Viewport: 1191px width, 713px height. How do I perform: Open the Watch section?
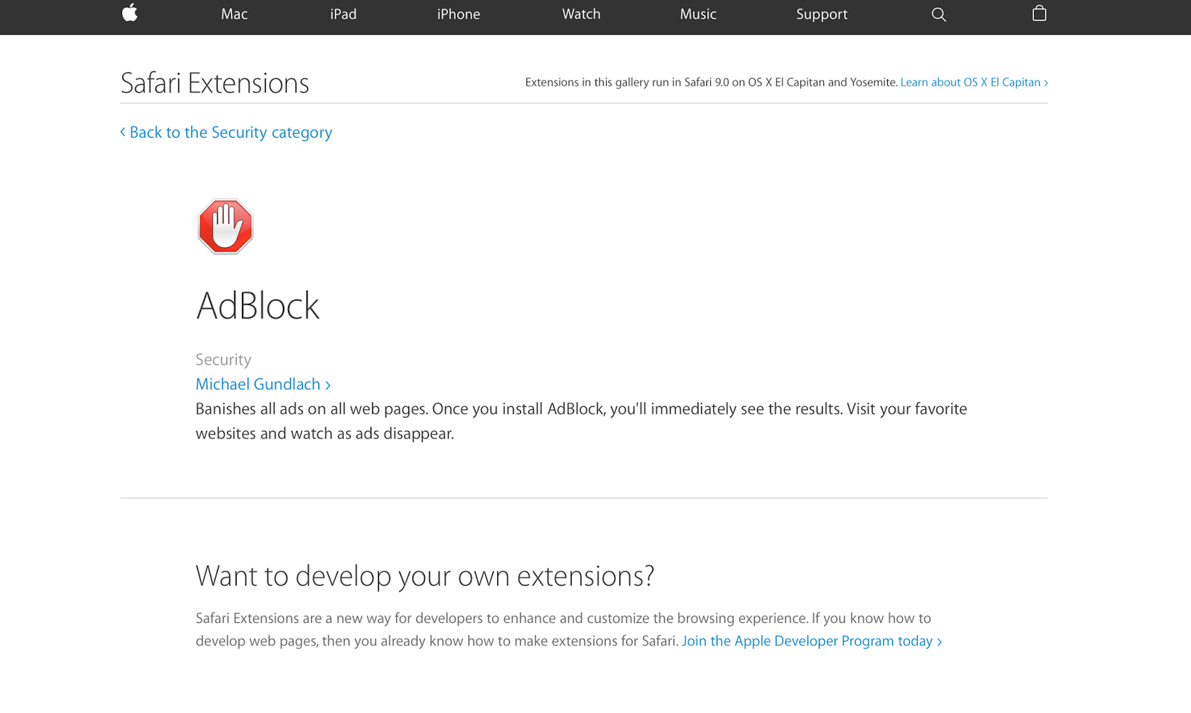(581, 14)
